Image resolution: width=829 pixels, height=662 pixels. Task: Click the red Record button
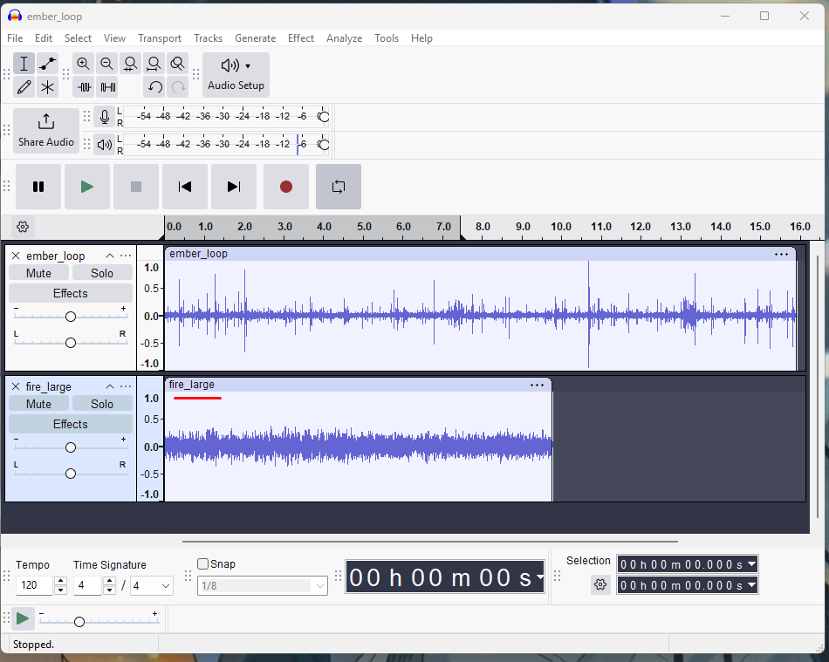click(x=286, y=187)
